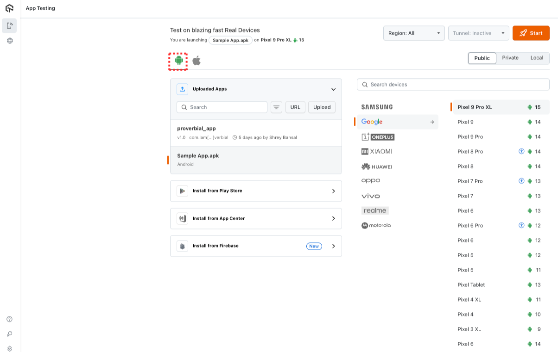Image resolution: width=558 pixels, height=352 pixels.
Task: Click the orange Start button
Action: 531,33
